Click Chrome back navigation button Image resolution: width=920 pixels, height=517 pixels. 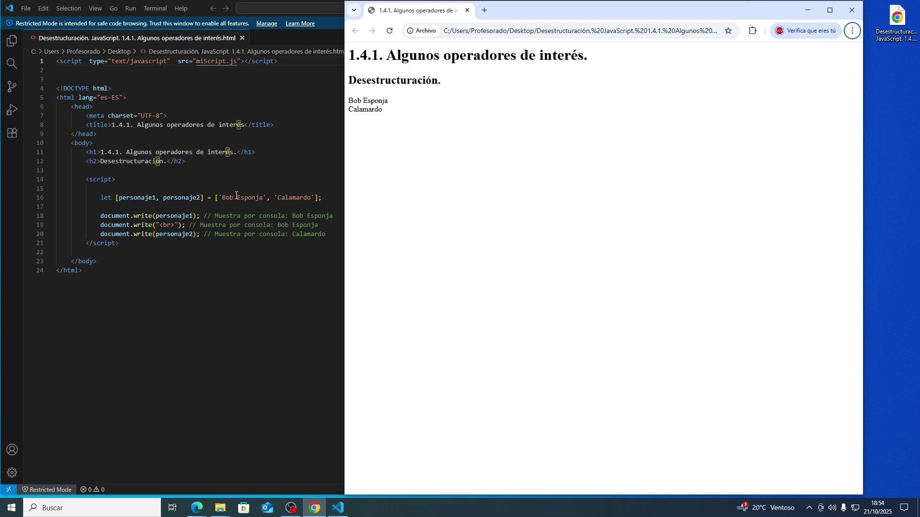pos(355,31)
